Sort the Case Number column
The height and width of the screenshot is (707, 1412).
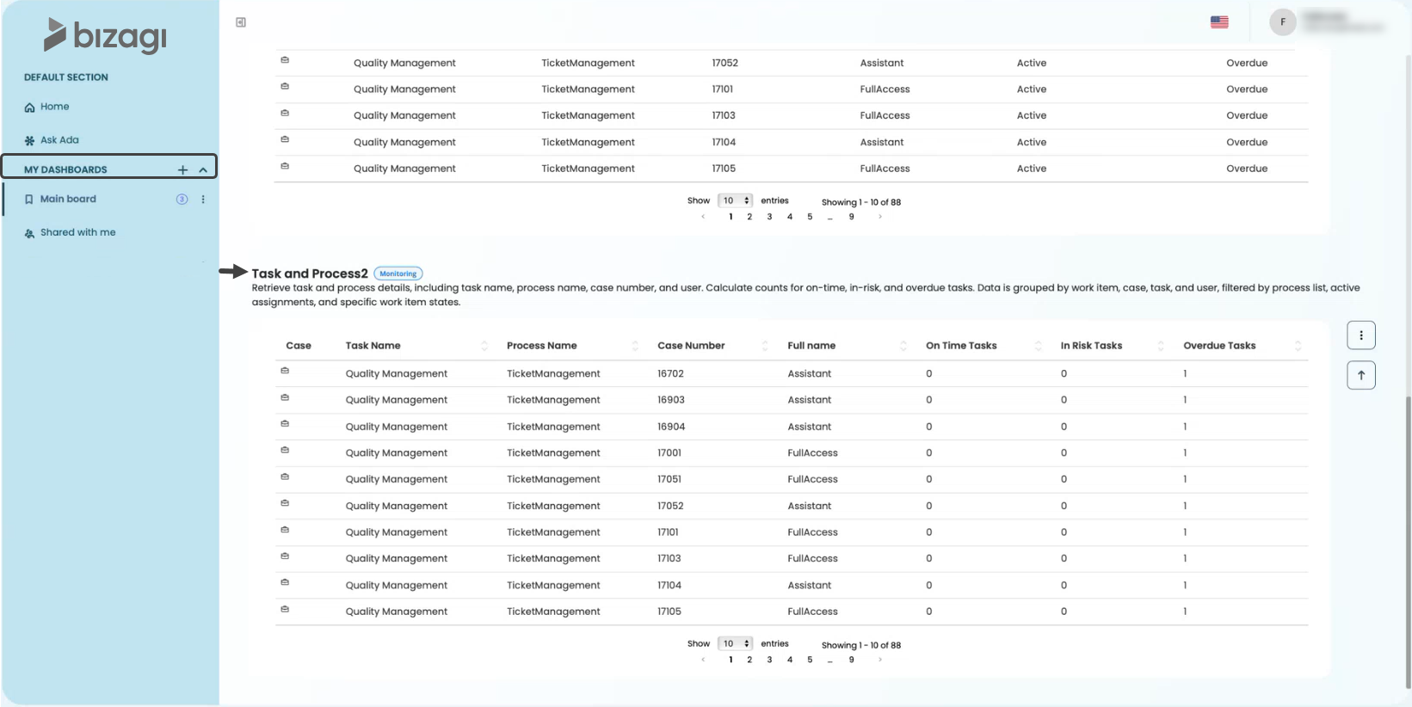[765, 346]
